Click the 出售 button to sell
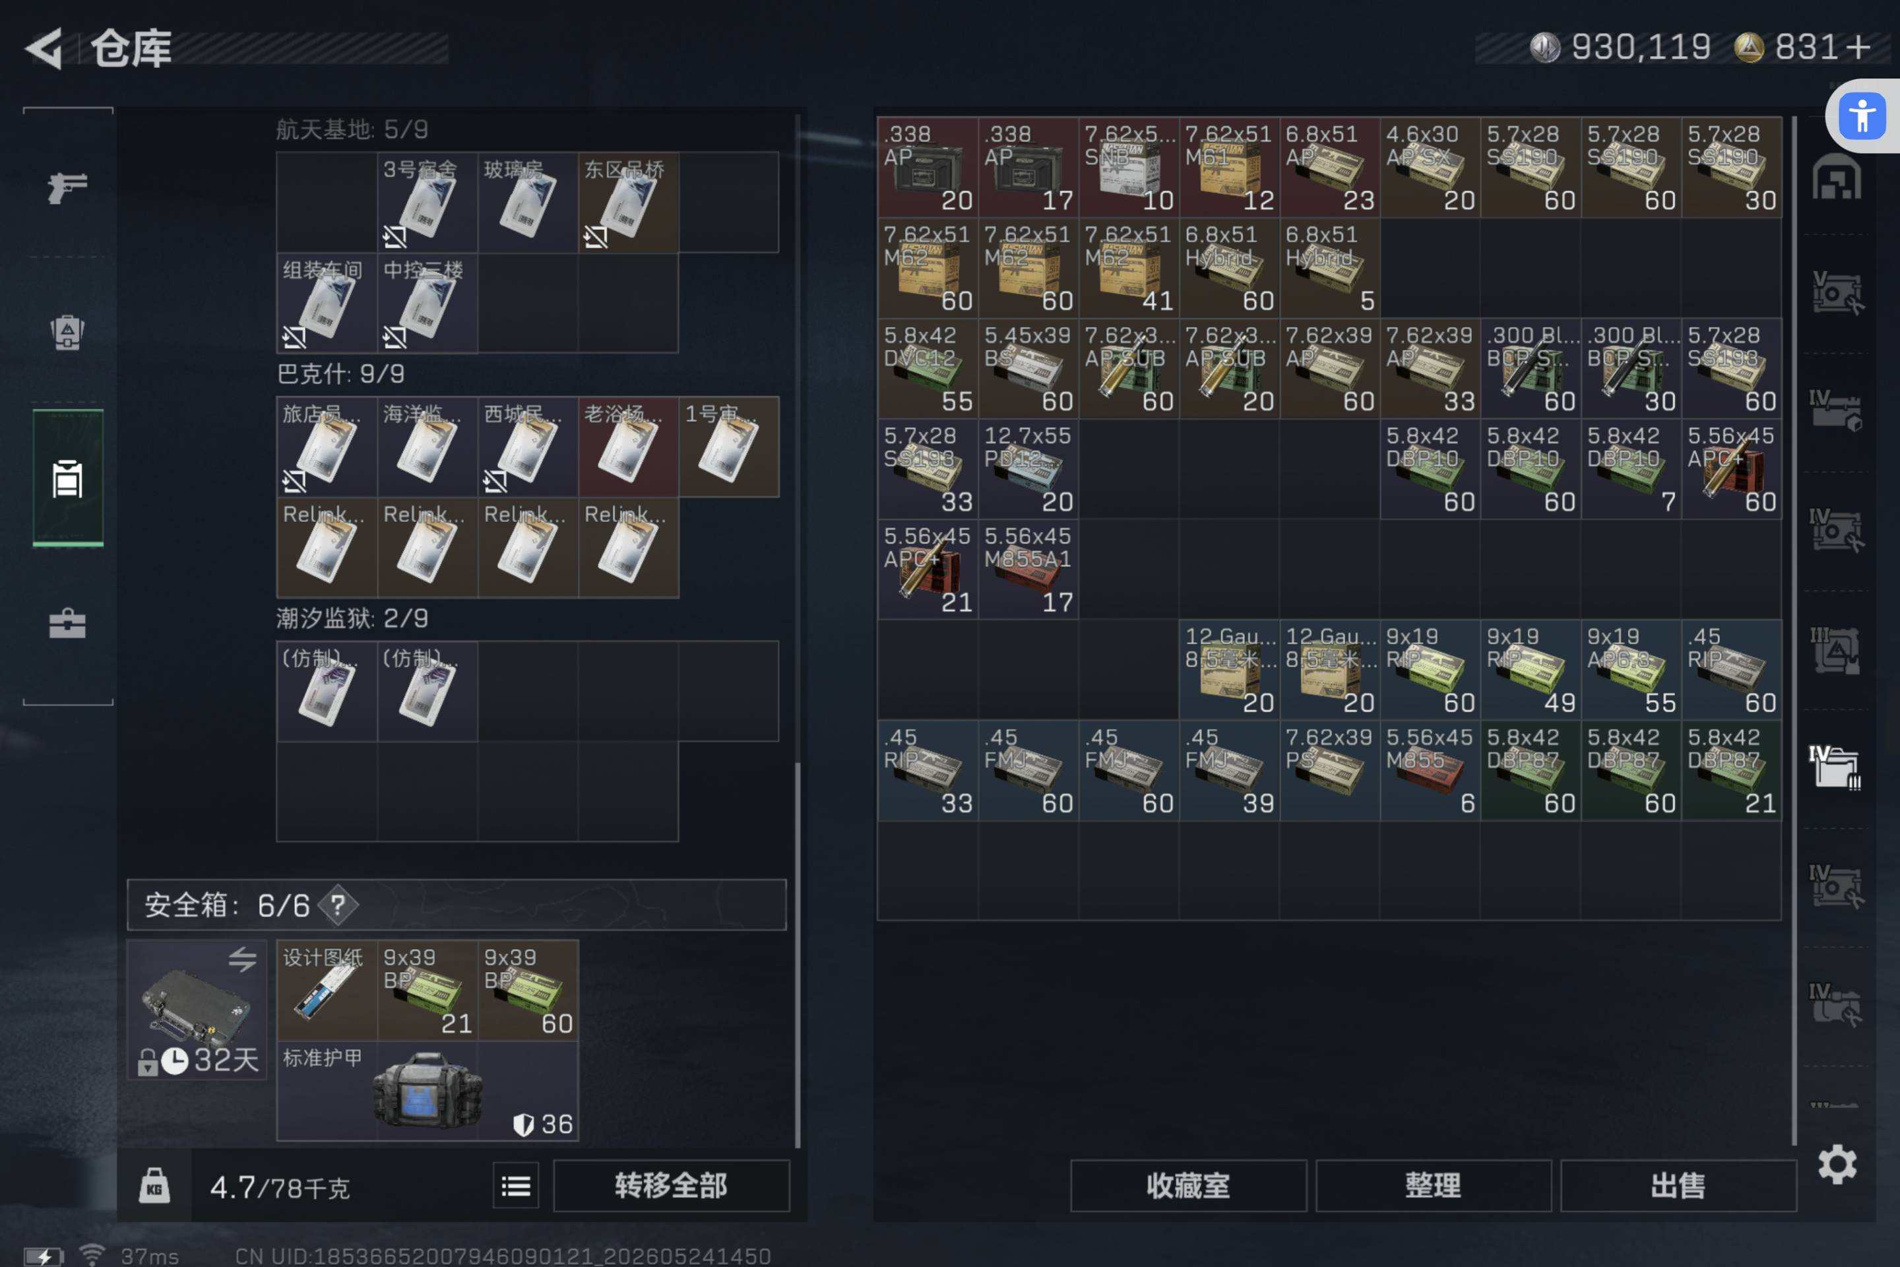Screen dimensions: 1900x1267 [1678, 1185]
